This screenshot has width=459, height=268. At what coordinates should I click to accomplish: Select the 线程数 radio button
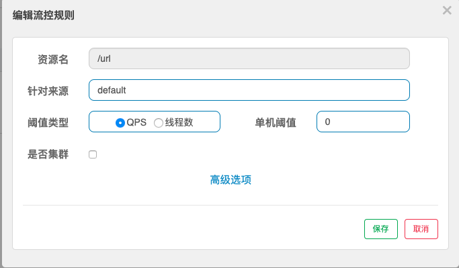click(159, 123)
